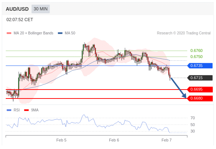Select the red 0.6680 support price tag
The image size is (216, 149).
coord(200,98)
